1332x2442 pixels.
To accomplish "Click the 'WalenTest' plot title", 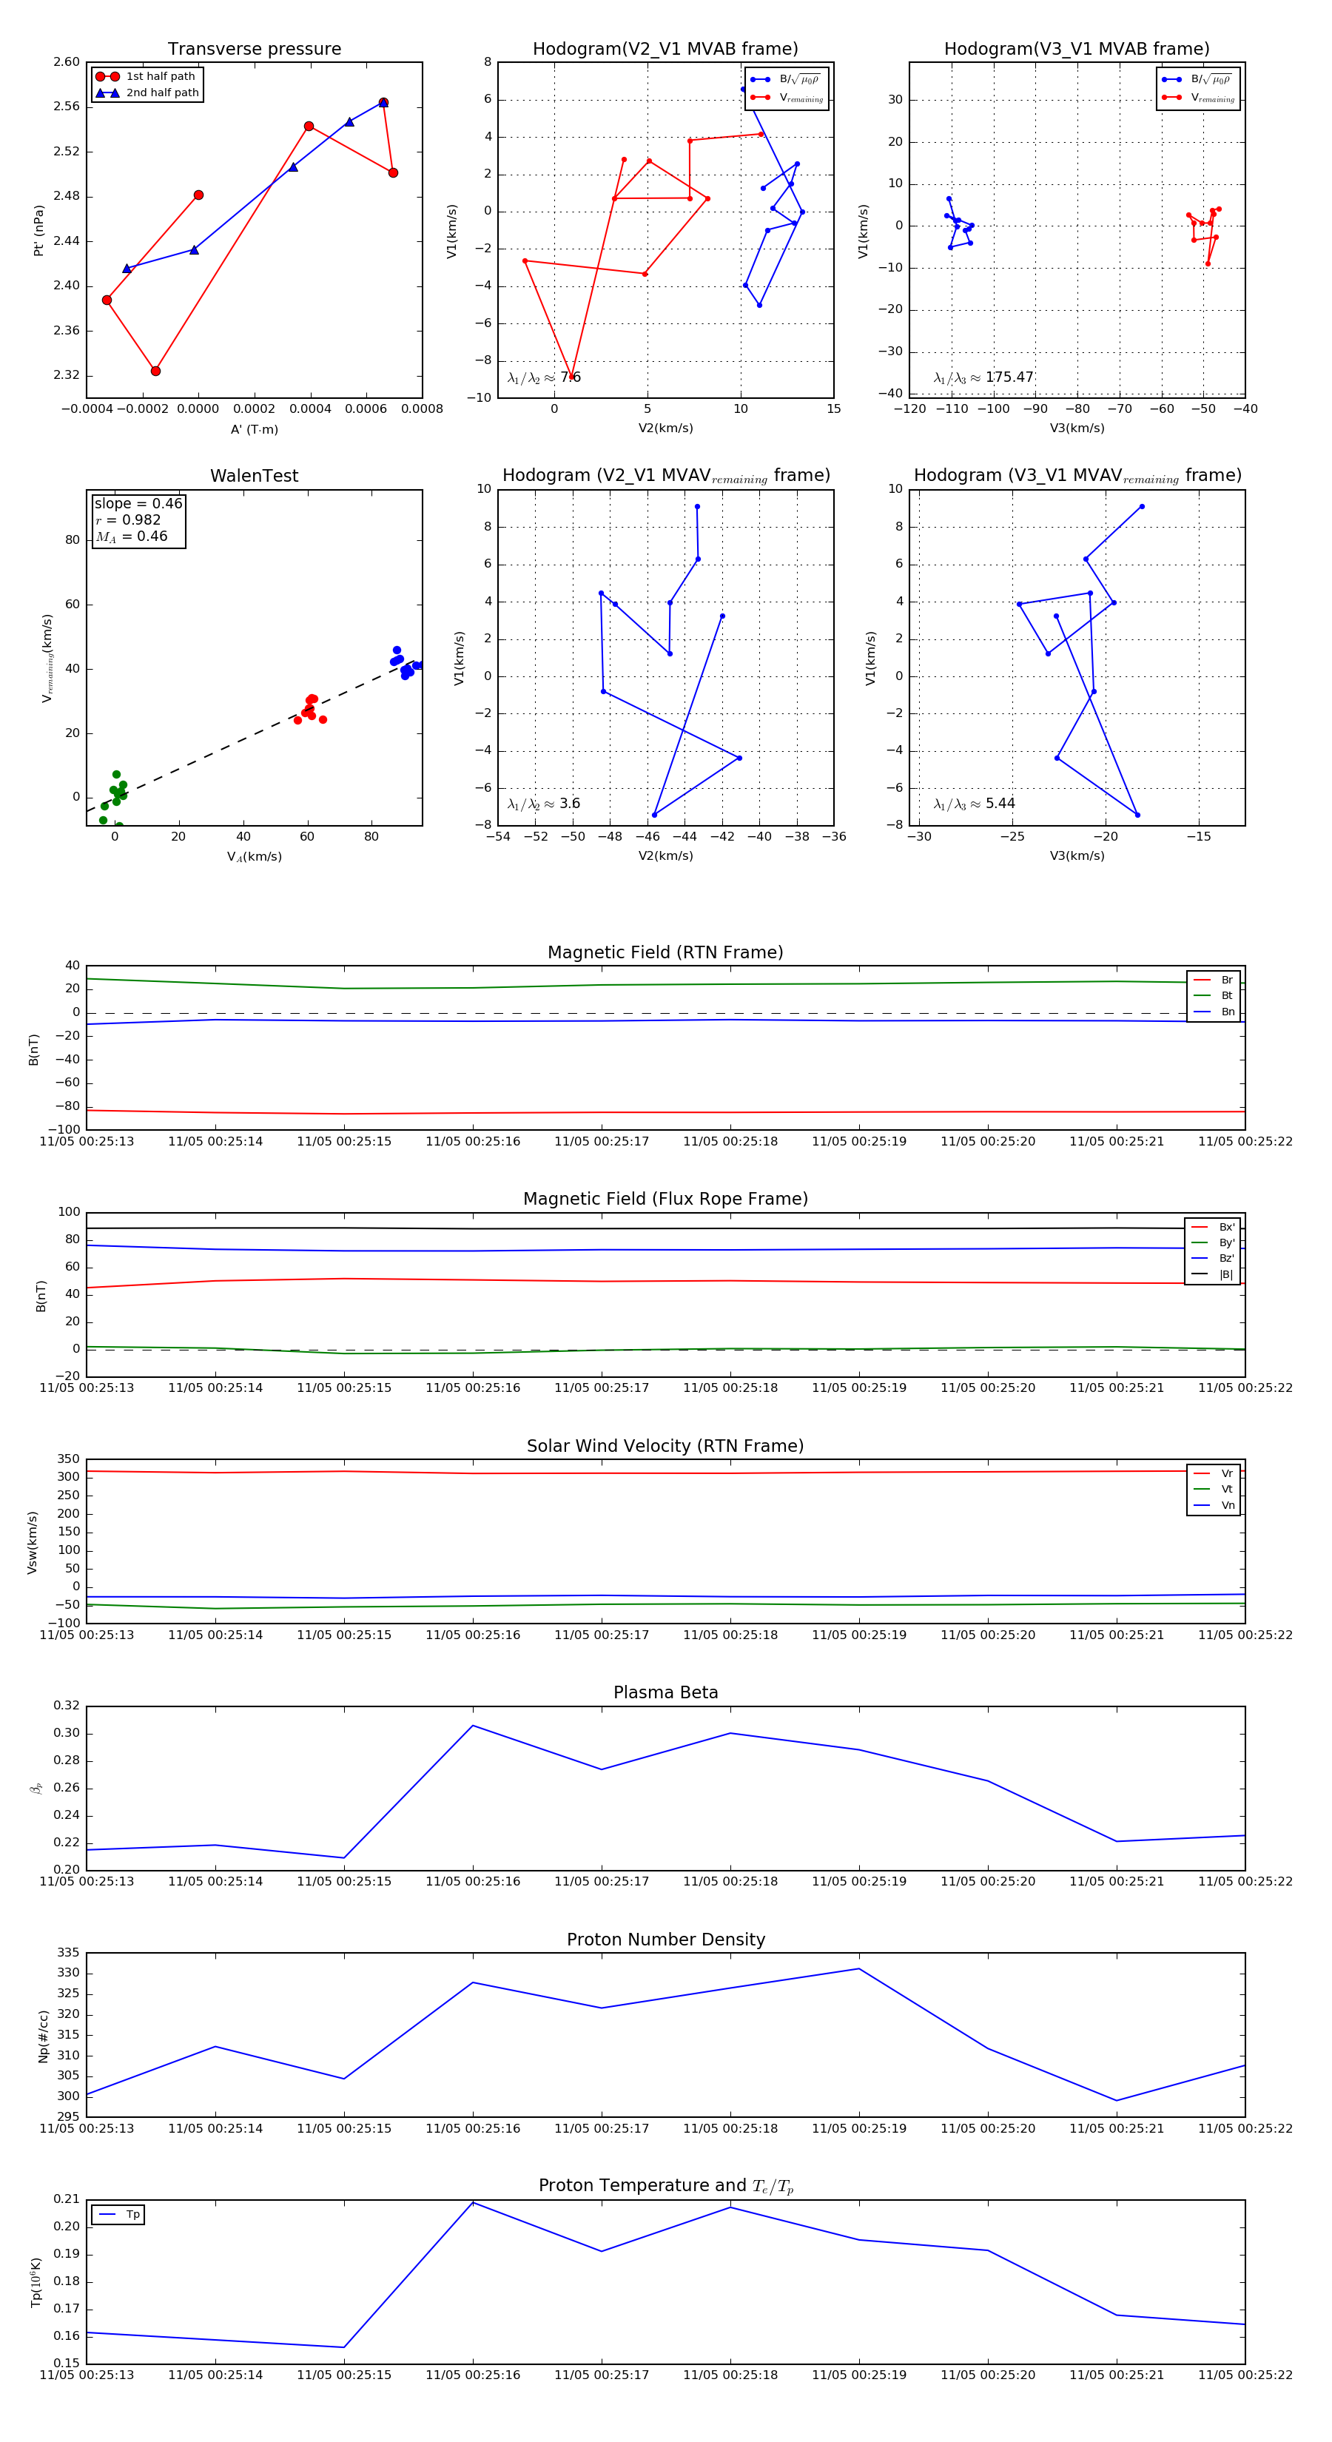I will pyautogui.click(x=254, y=476).
